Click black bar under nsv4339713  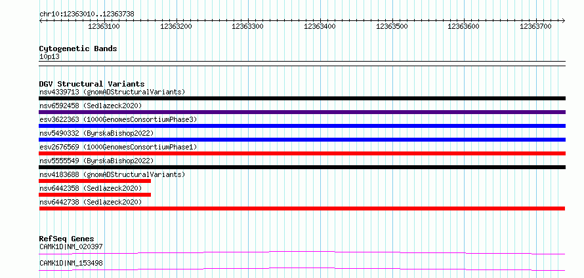coord(302,98)
